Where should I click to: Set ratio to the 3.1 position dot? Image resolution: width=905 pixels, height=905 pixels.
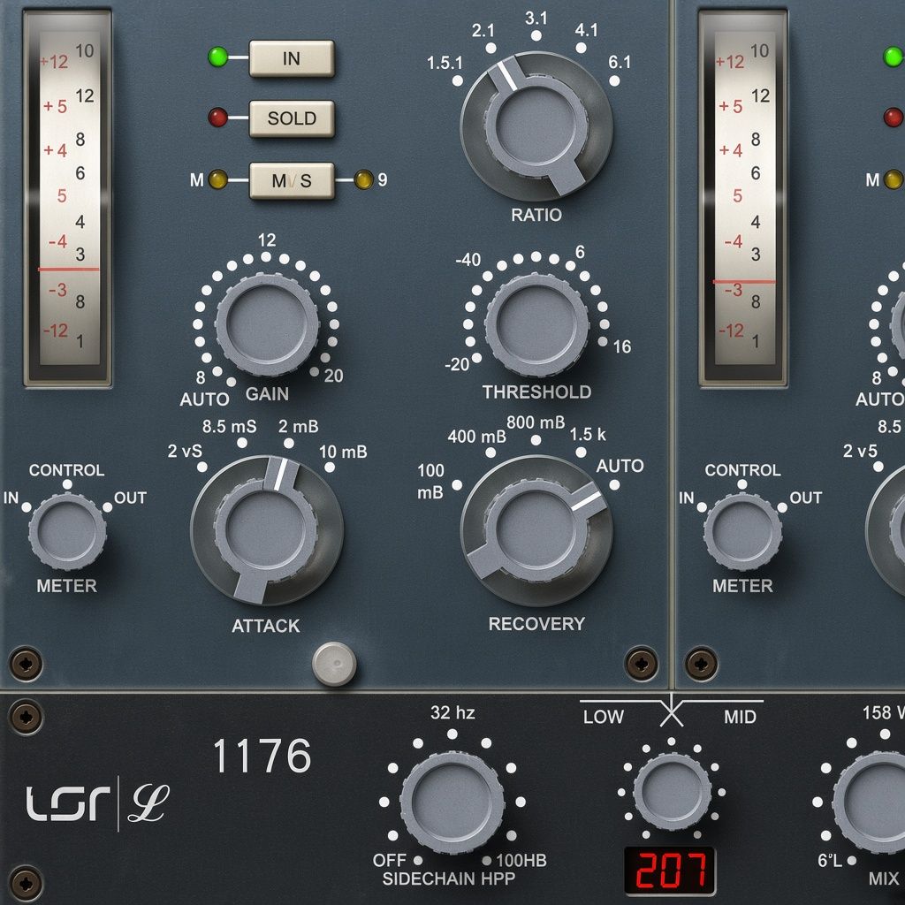tap(536, 35)
